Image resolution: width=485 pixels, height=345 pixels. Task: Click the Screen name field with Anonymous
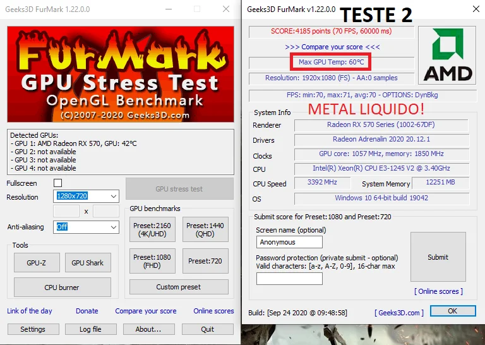pos(289,242)
